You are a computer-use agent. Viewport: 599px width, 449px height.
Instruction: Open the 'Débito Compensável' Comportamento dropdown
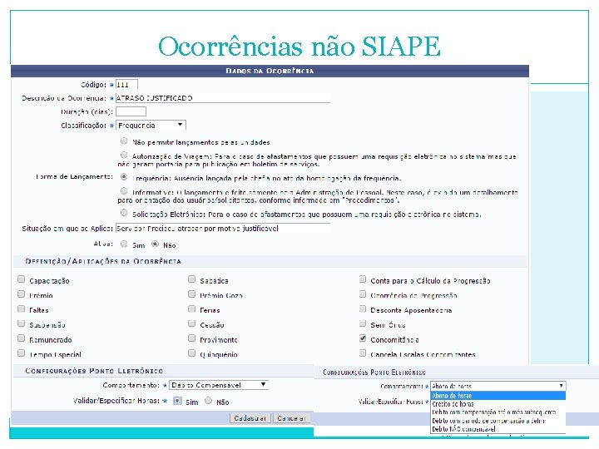[219, 385]
